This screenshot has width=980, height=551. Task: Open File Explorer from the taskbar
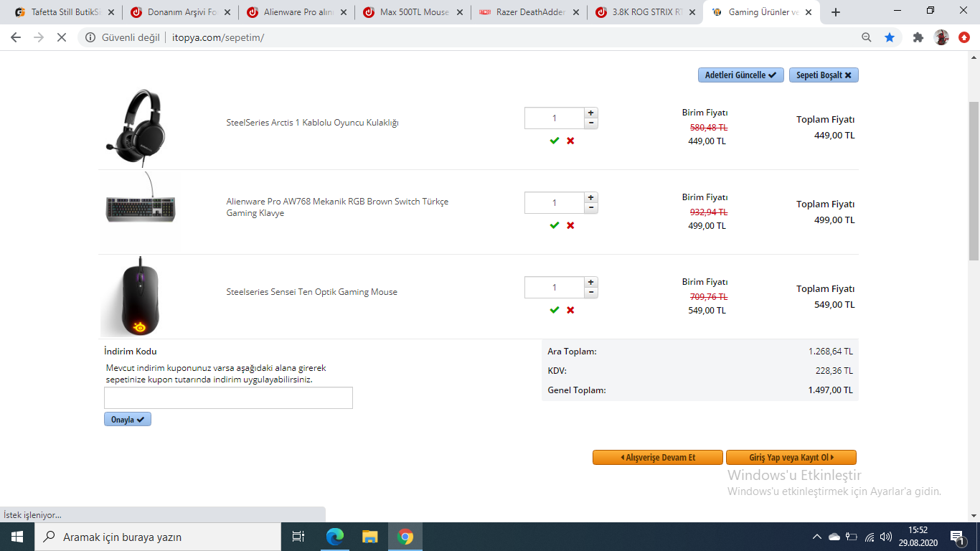[x=369, y=537]
